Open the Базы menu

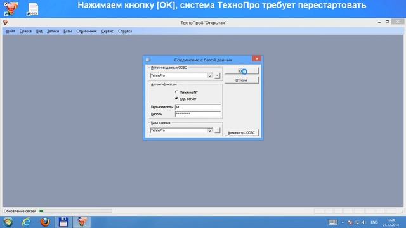pos(68,31)
